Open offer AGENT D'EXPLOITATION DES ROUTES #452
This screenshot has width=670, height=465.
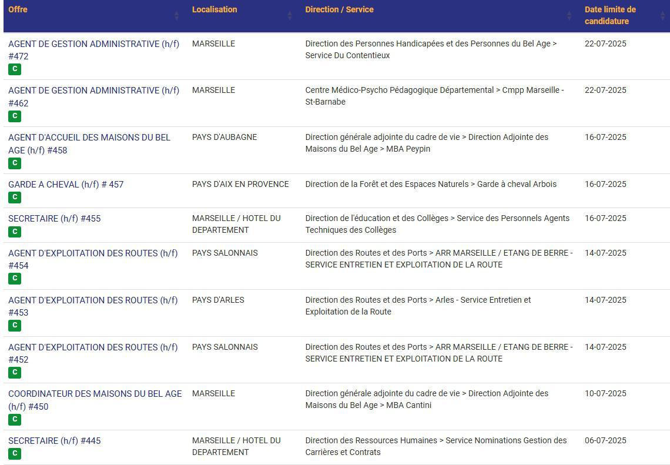(x=93, y=353)
